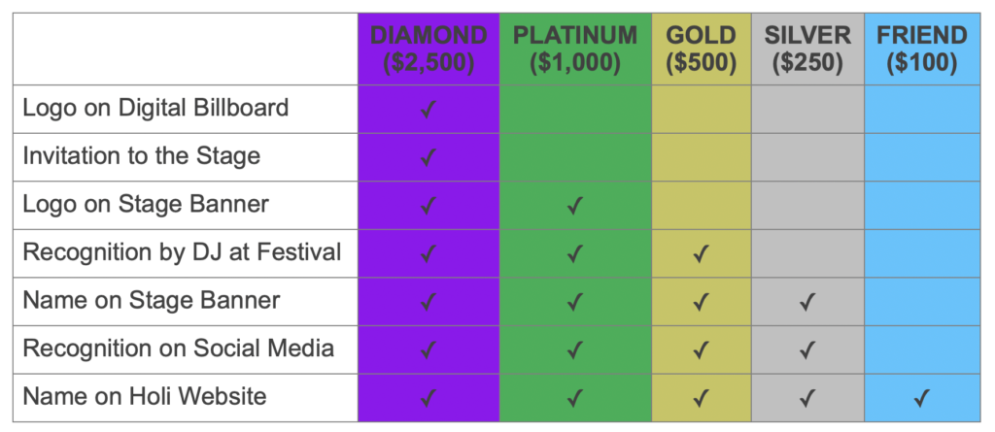Click the Diamond checkmark for Logo on Digital Billboard
995x432 pixels.
[x=429, y=110]
